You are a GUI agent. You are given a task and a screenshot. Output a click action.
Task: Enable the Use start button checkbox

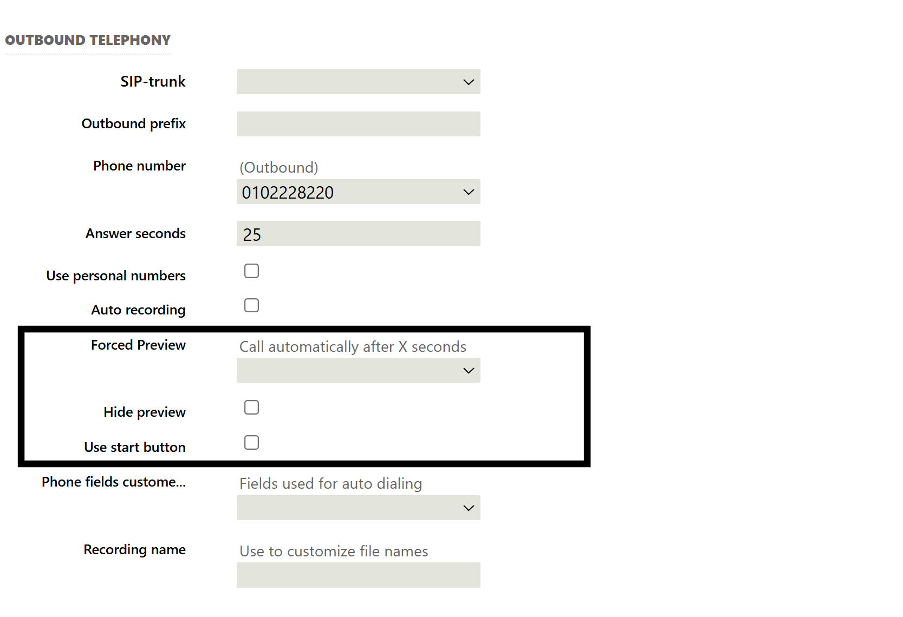coord(251,443)
